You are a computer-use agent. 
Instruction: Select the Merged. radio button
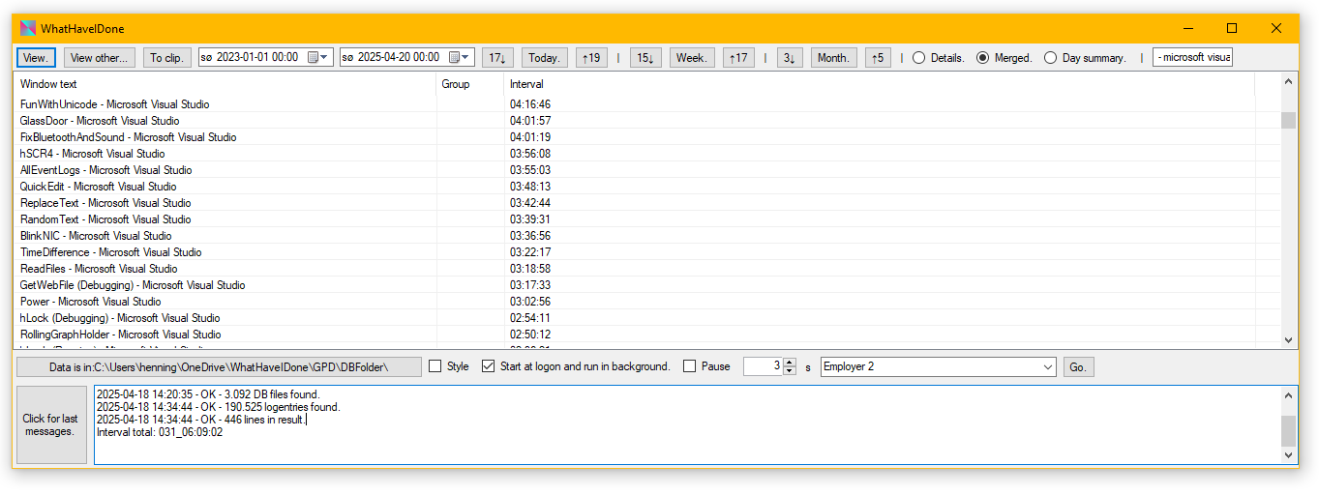coord(1004,58)
